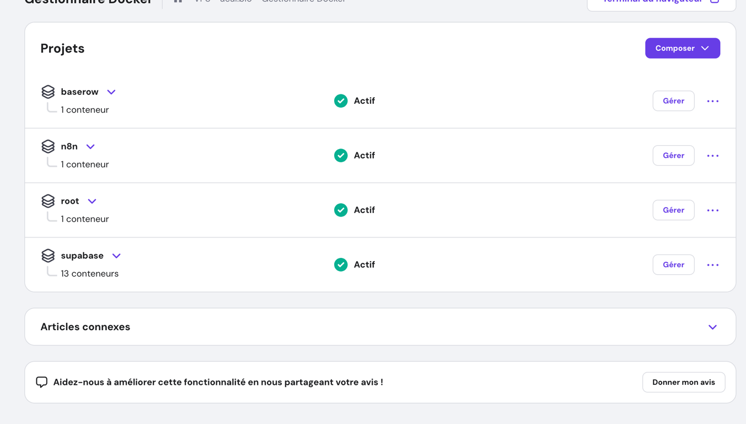Click Gérer for the n8n project

coord(673,156)
